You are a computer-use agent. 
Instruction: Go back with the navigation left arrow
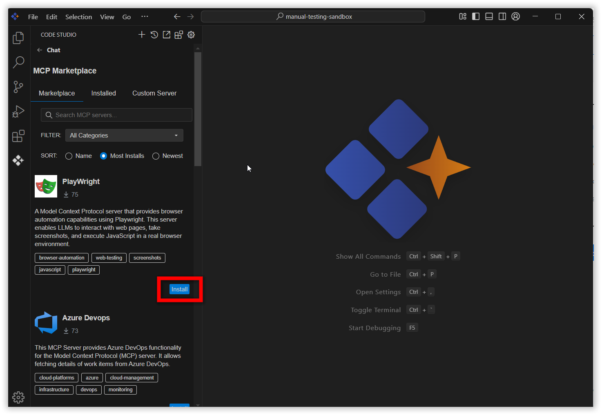tap(177, 17)
